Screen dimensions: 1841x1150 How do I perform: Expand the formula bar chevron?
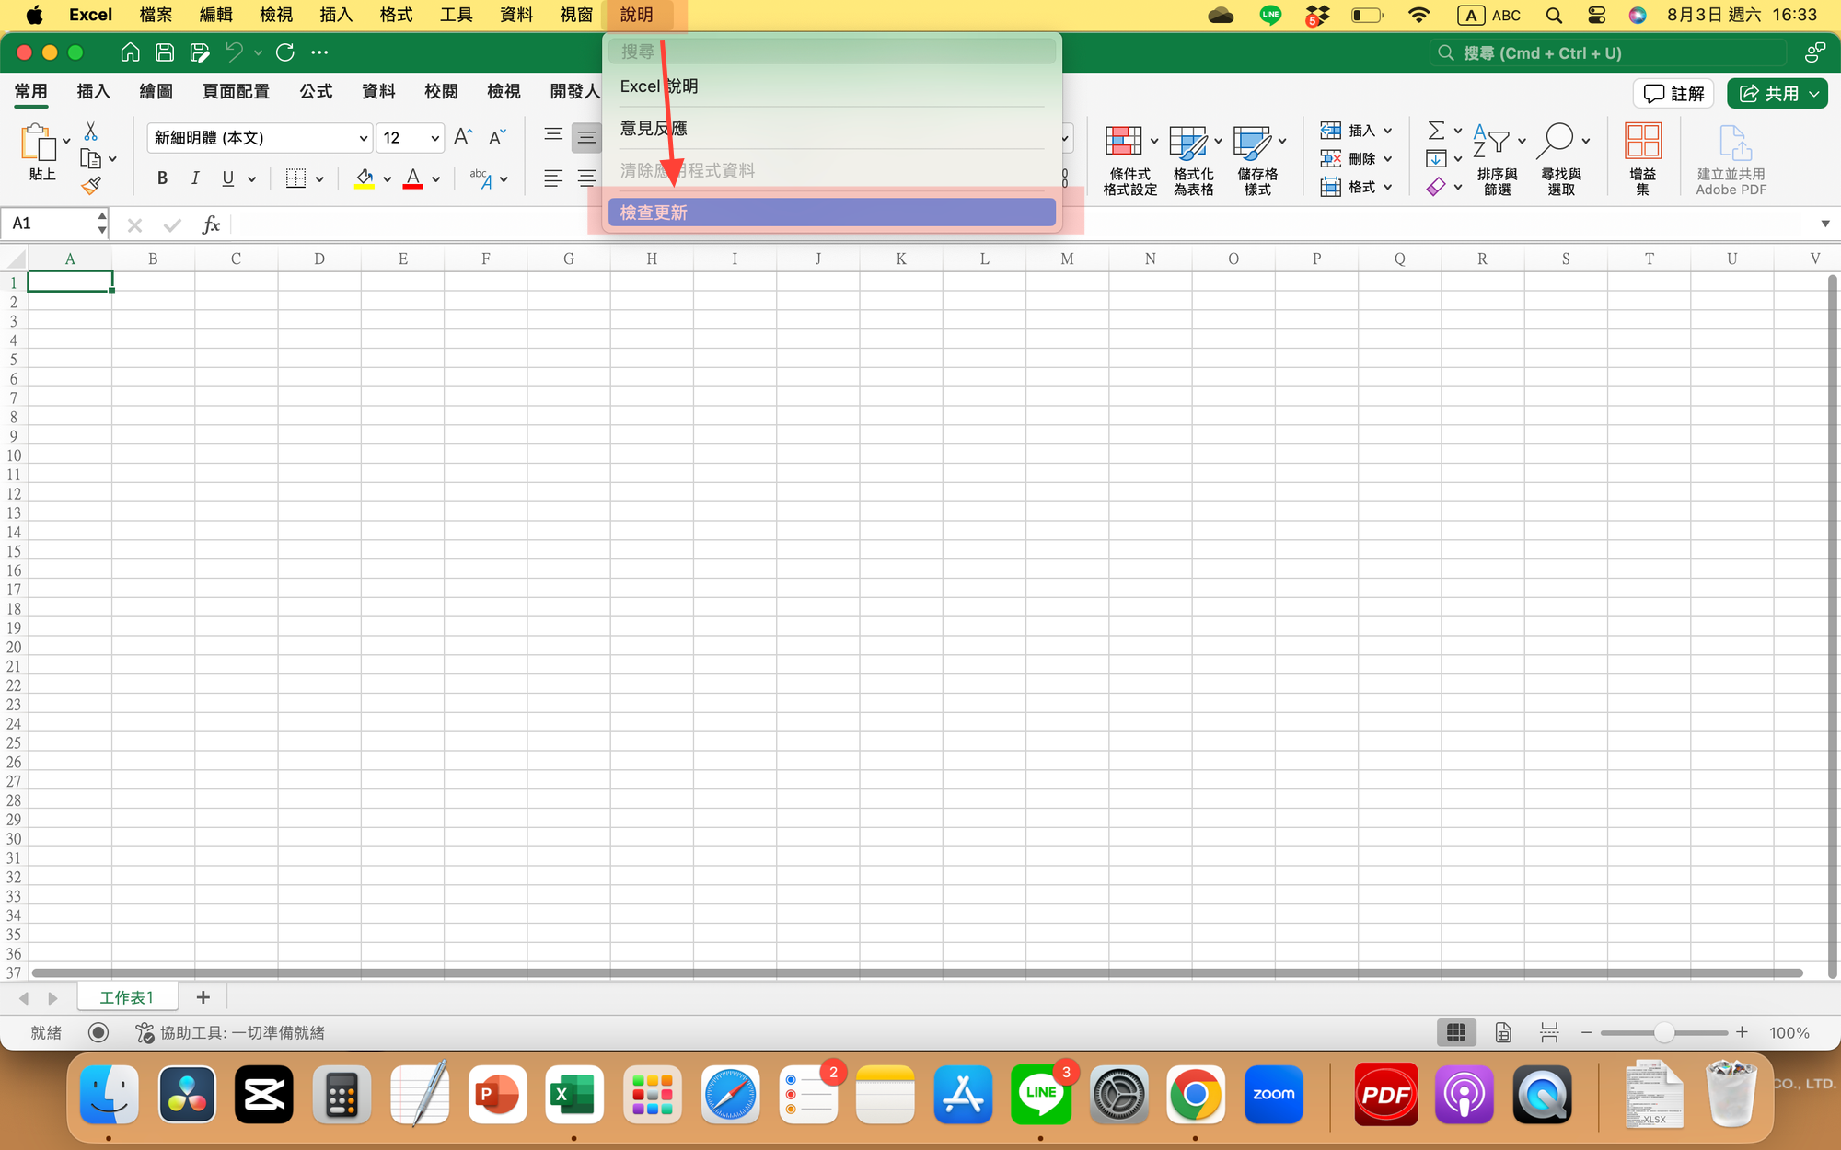1824,224
